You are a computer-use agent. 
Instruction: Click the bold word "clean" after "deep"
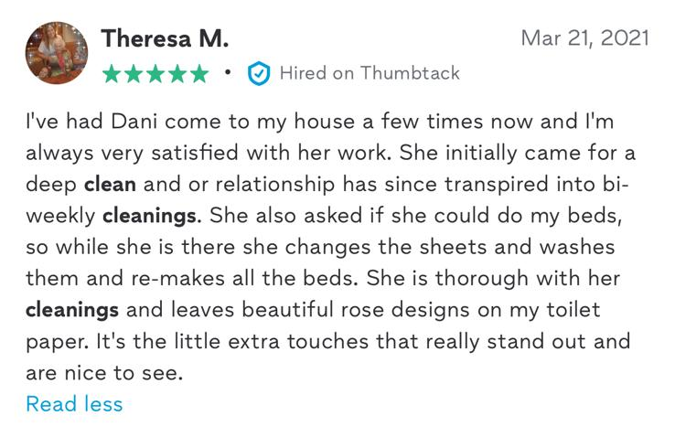tap(110, 183)
